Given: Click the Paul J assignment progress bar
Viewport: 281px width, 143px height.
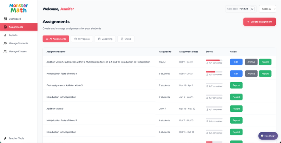Looking at the screenshot, I should point(214,60).
